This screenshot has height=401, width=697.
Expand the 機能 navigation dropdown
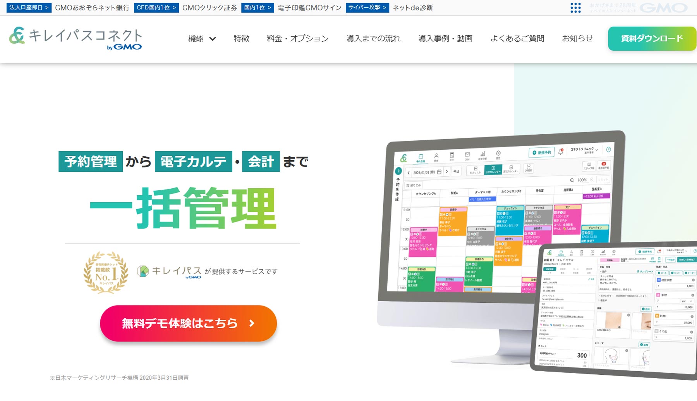coord(202,39)
